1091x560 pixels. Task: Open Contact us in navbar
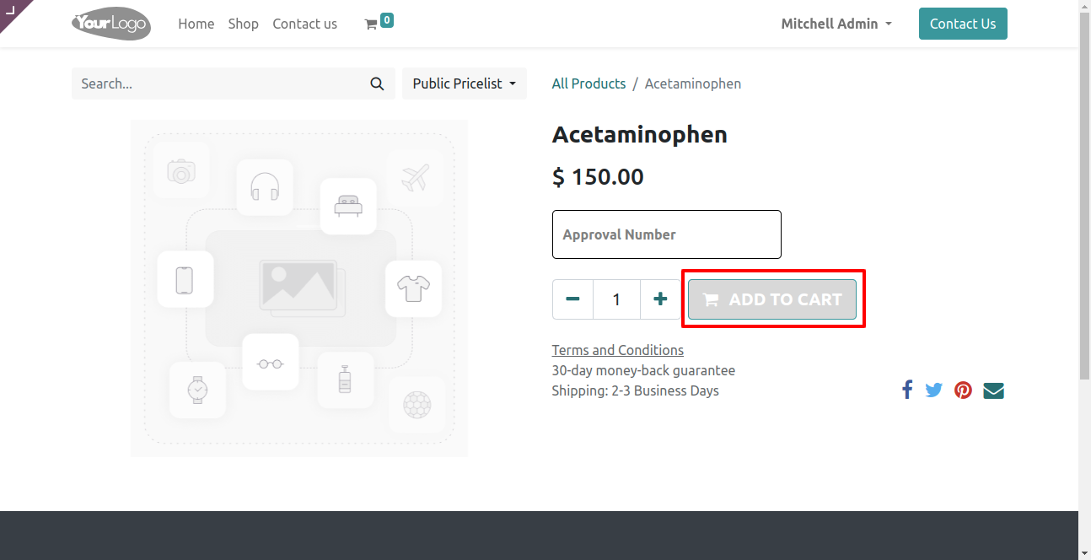point(304,24)
